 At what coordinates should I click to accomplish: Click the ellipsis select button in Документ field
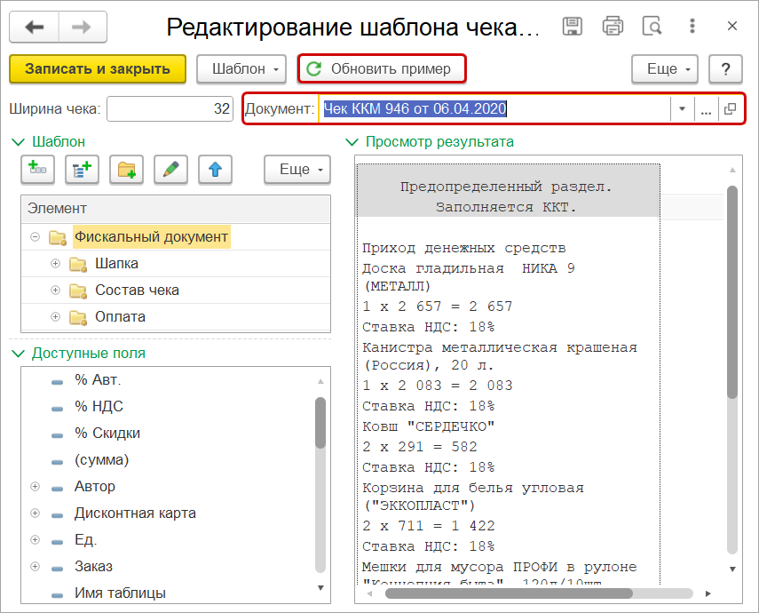click(x=706, y=108)
